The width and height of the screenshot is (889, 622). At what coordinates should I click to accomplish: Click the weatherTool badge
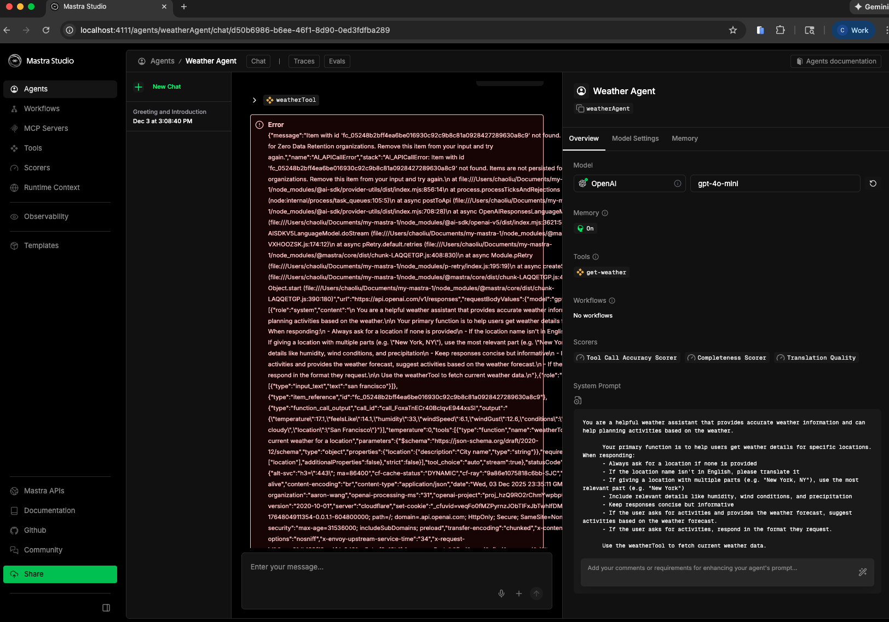point(291,100)
